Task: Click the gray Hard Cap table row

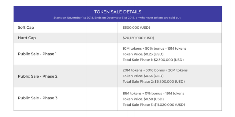Action: point(117,38)
